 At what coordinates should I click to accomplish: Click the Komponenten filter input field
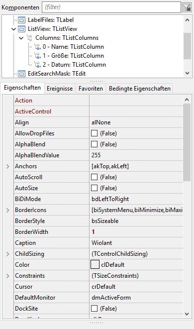tap(111, 7)
